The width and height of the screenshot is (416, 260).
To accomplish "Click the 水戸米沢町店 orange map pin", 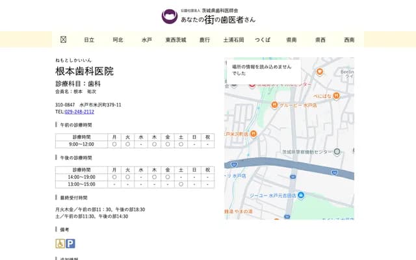I will tap(253, 134).
